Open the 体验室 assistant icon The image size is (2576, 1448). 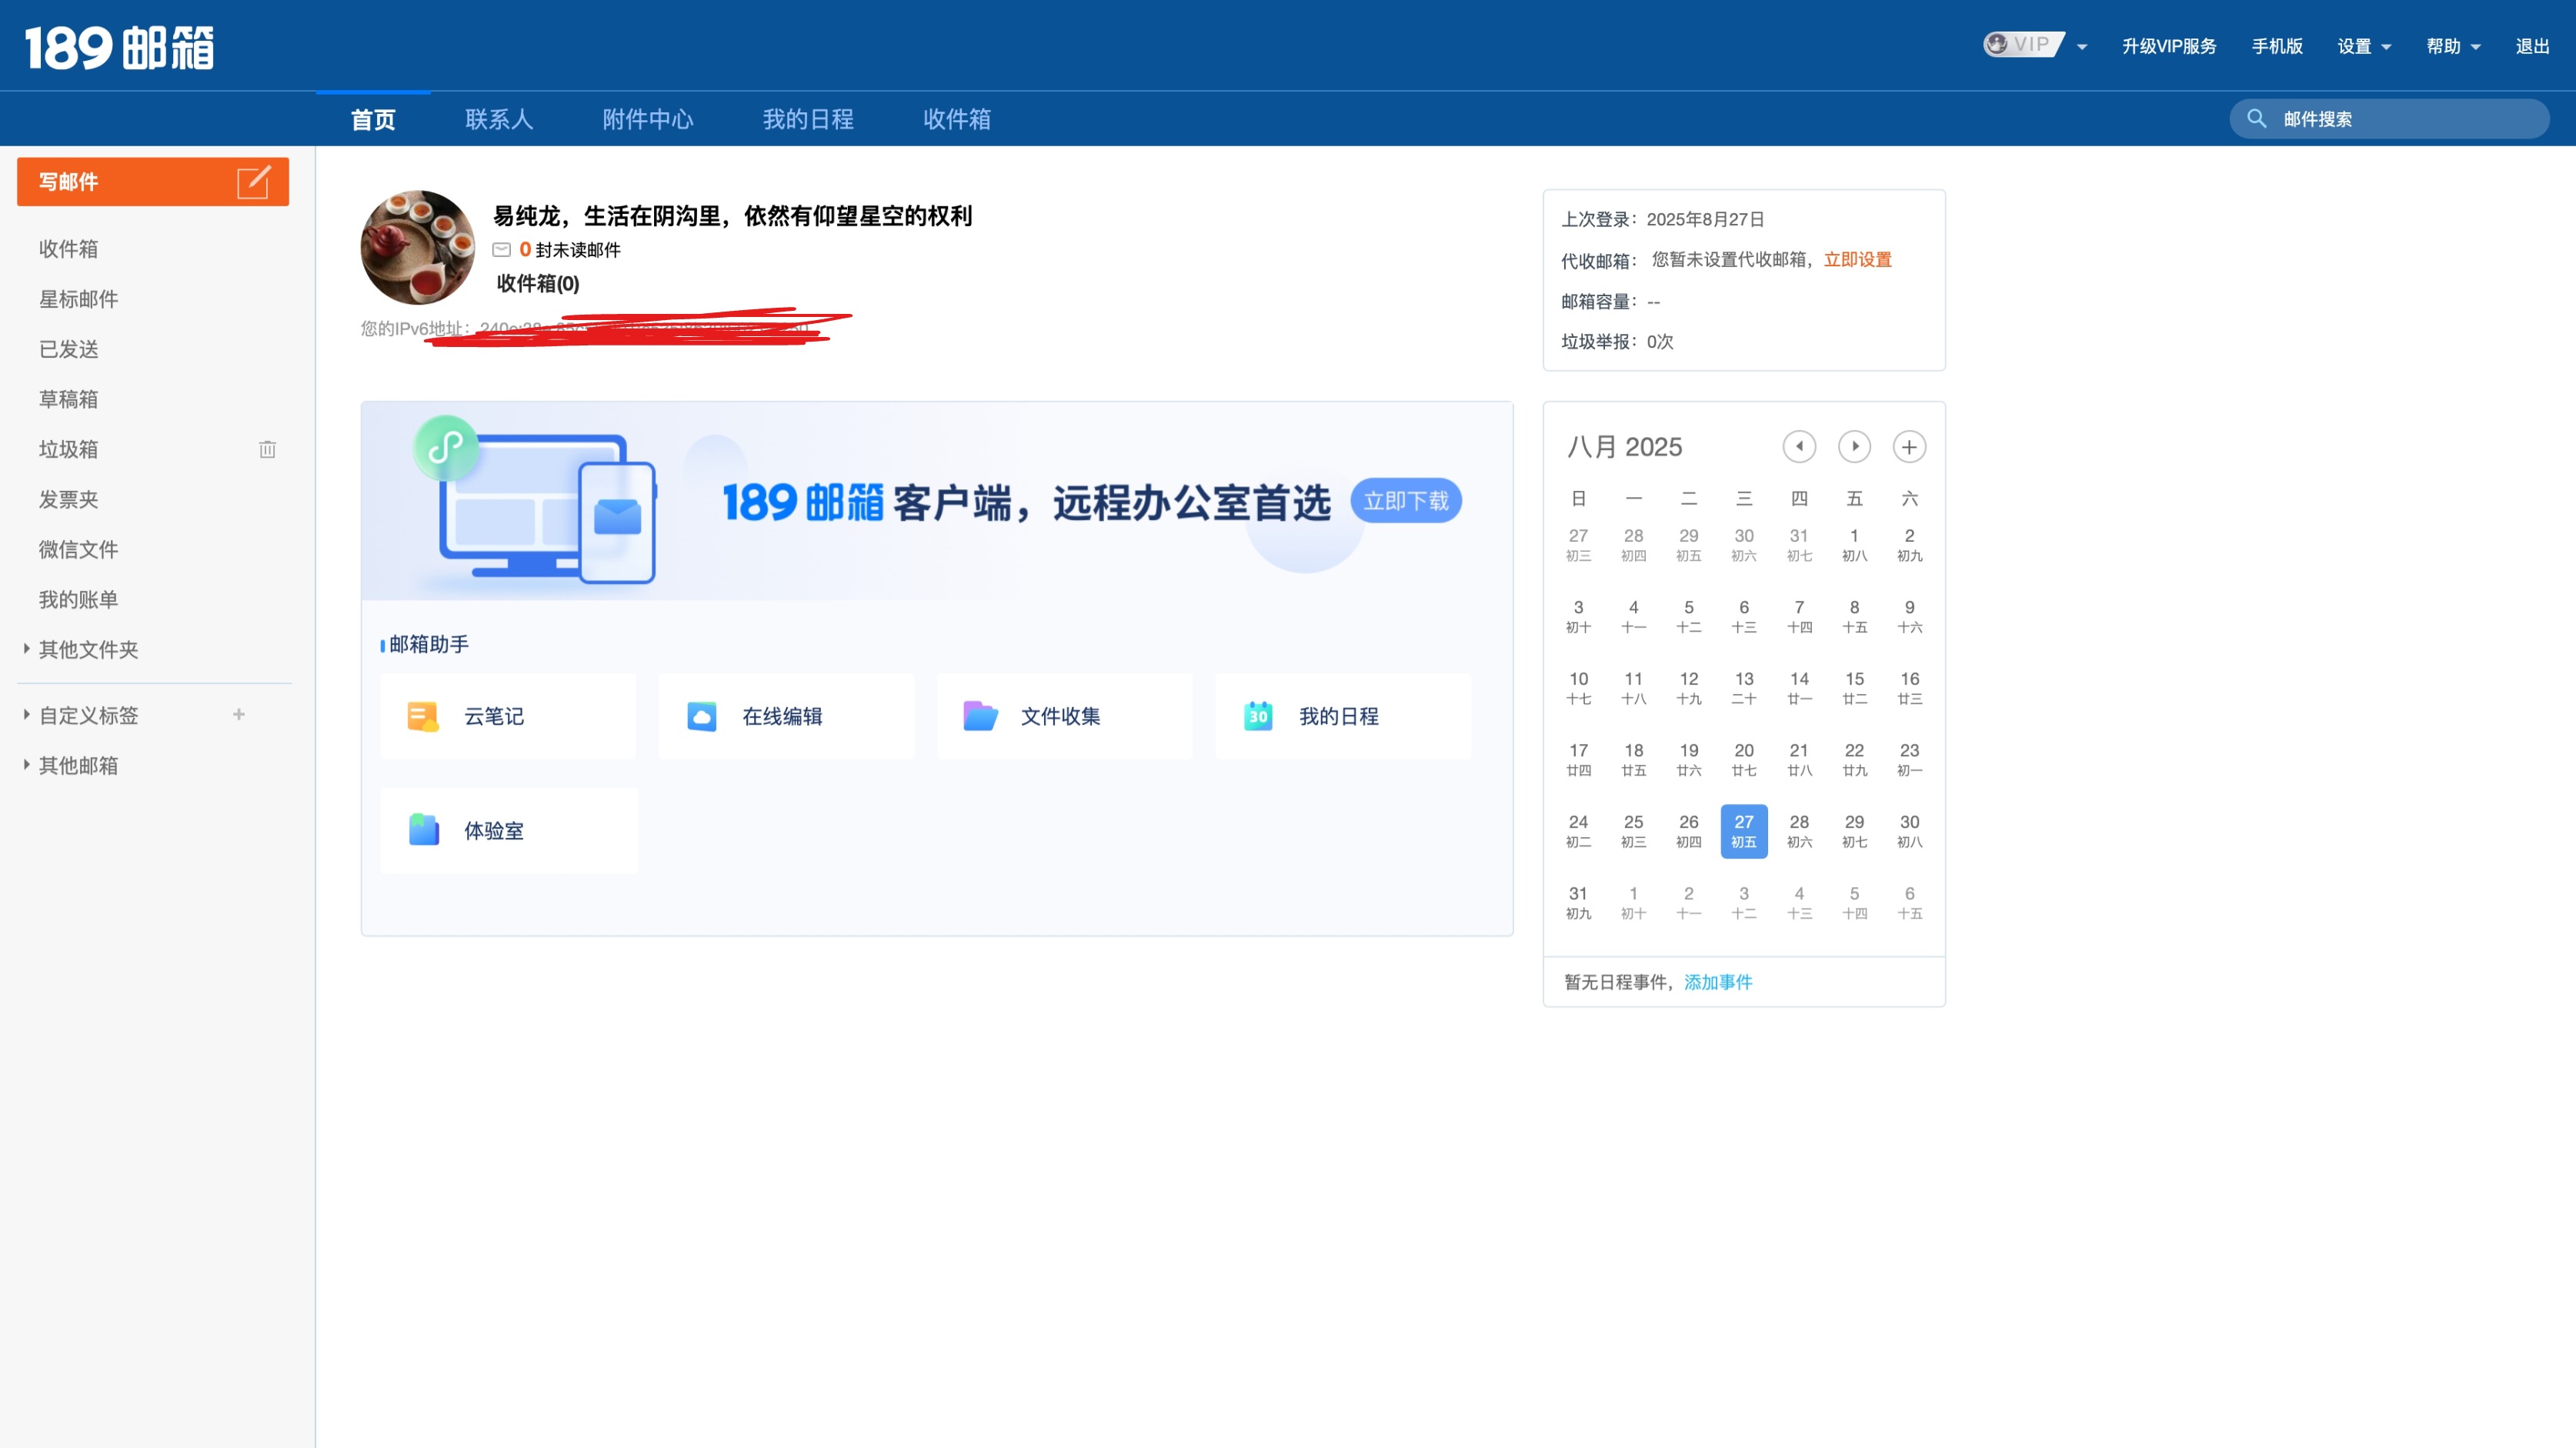point(423,830)
